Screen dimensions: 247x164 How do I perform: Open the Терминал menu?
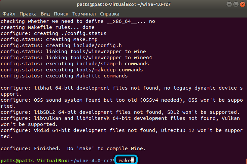pyautogui.click(x=84, y=14)
